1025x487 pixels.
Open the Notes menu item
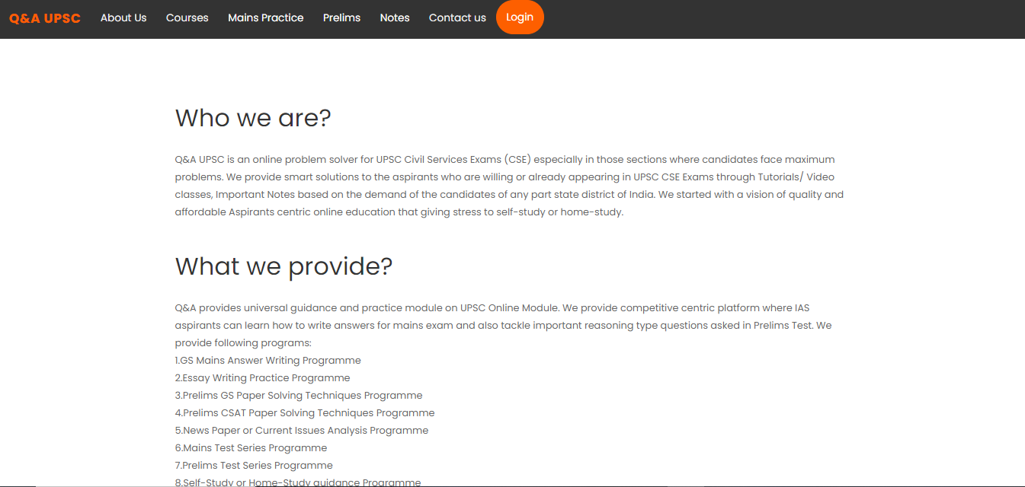pos(395,18)
